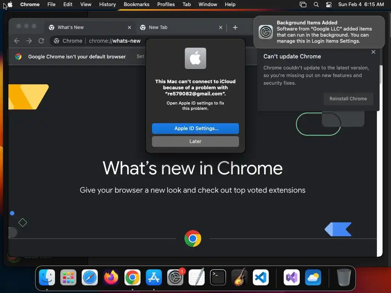Viewport: 391px width, 293px height.
Task: Open the File menu
Action: [x=52, y=4]
